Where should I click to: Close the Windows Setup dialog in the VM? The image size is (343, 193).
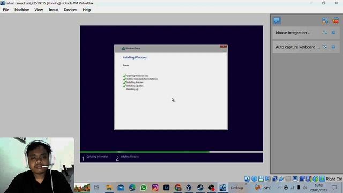[x=223, y=47]
